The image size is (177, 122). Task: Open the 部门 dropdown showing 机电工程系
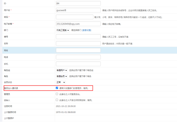point(63,30)
